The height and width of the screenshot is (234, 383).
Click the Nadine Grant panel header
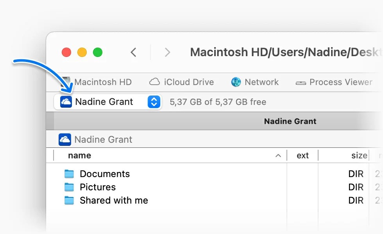click(x=290, y=121)
